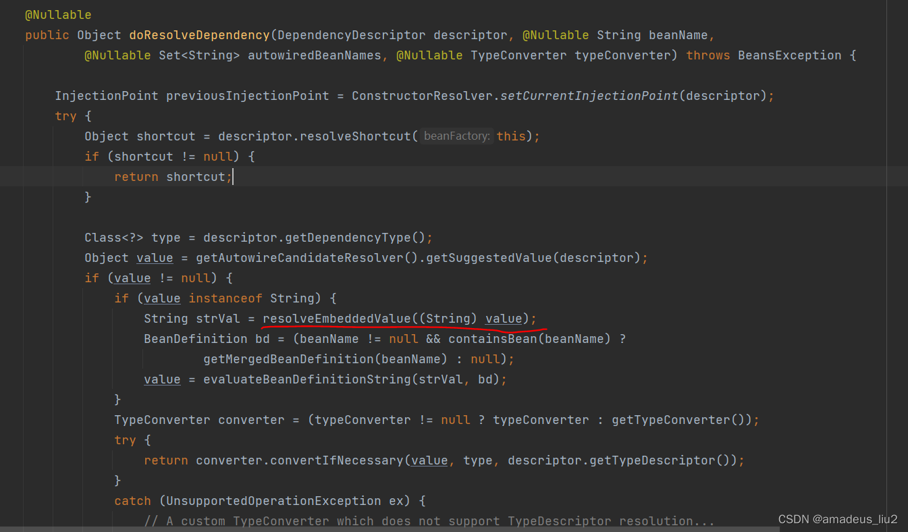This screenshot has width=908, height=532.
Task: Click the custom TypeConverter comment line
Action: [429, 521]
